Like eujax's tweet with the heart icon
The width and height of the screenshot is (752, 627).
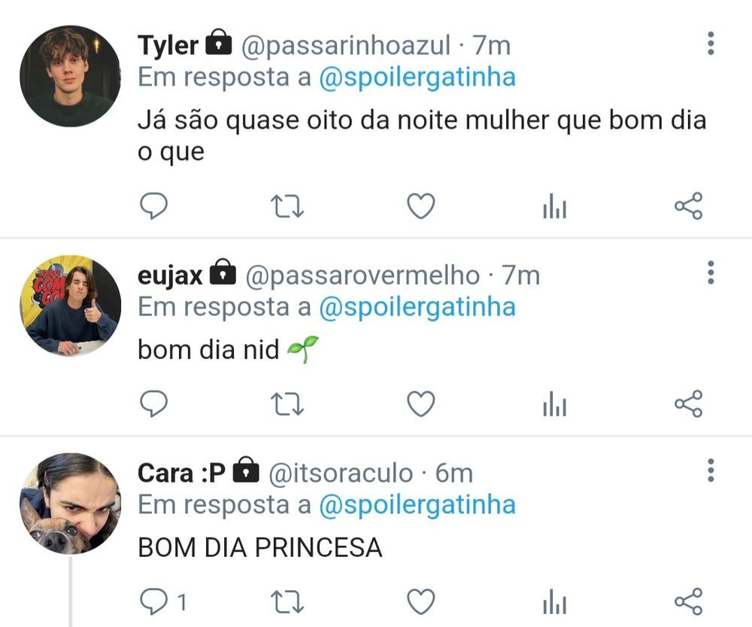pyautogui.click(x=420, y=403)
